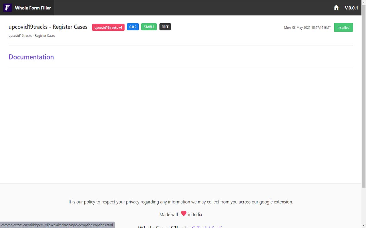
Task: Select the upcovid19tracks-v1 red badge
Action: point(108,27)
